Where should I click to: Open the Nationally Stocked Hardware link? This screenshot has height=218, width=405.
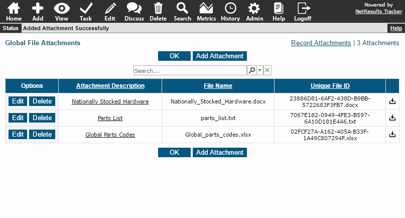pos(110,101)
